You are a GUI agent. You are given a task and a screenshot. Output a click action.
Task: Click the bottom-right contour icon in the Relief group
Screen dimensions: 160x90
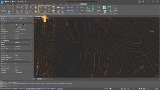coord(45,11)
